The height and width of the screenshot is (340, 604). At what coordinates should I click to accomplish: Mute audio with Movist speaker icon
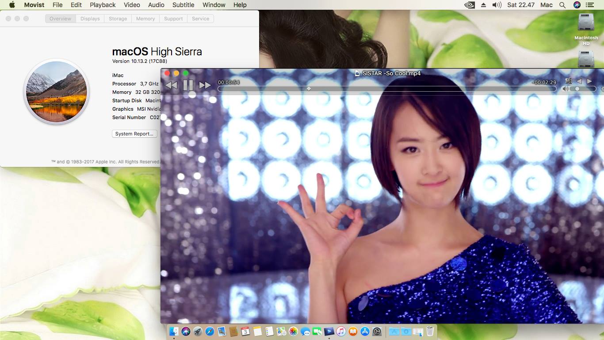566,89
